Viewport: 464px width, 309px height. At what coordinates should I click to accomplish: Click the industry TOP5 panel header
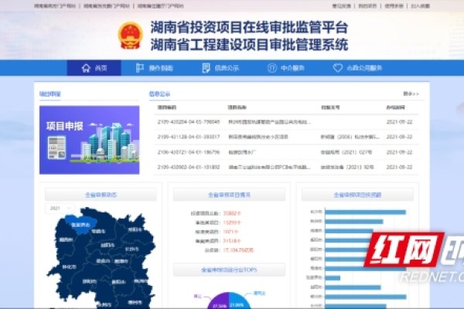230,270
